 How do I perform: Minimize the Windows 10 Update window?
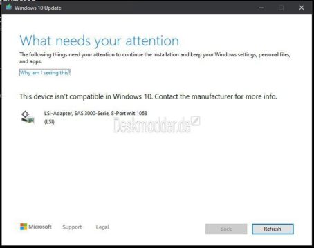[261, 8]
